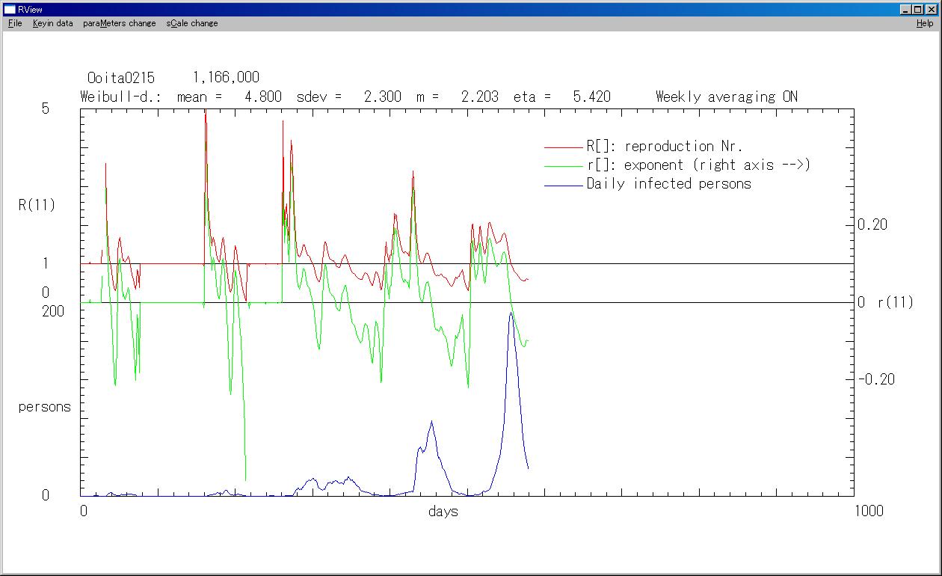The width and height of the screenshot is (942, 576).
Task: Open the paraMeters change menu
Action: [x=120, y=23]
